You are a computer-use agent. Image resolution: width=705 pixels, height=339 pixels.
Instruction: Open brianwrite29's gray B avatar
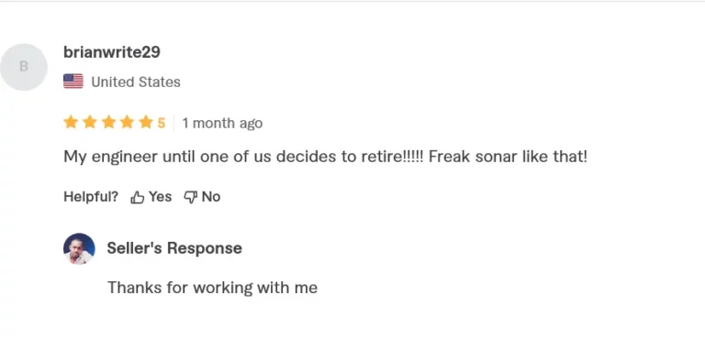24,67
